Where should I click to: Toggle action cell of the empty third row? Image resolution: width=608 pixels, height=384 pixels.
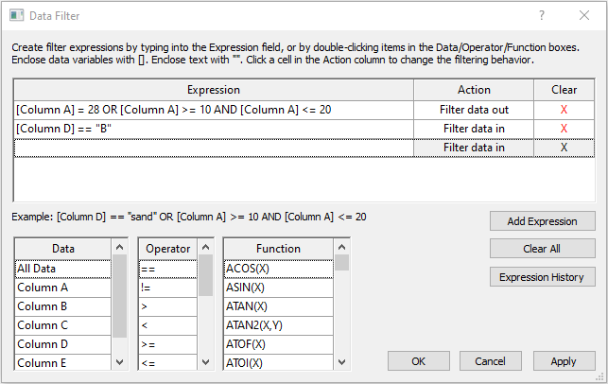click(x=474, y=148)
